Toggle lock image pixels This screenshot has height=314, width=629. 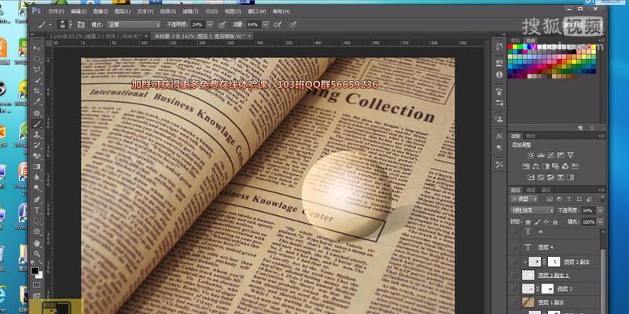[x=538, y=222]
